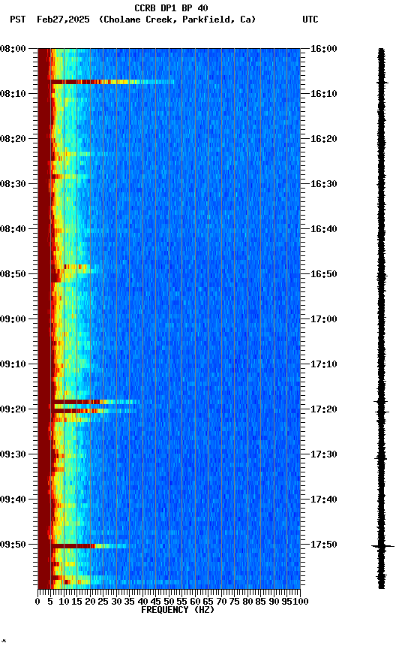Click the '17:10' UTC time label
The image size is (414, 649).
pos(324,364)
